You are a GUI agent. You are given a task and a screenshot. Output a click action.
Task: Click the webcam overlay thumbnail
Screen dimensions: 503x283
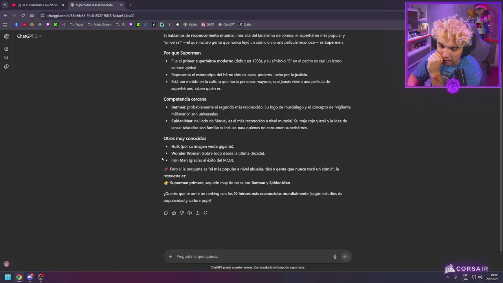coord(453,45)
